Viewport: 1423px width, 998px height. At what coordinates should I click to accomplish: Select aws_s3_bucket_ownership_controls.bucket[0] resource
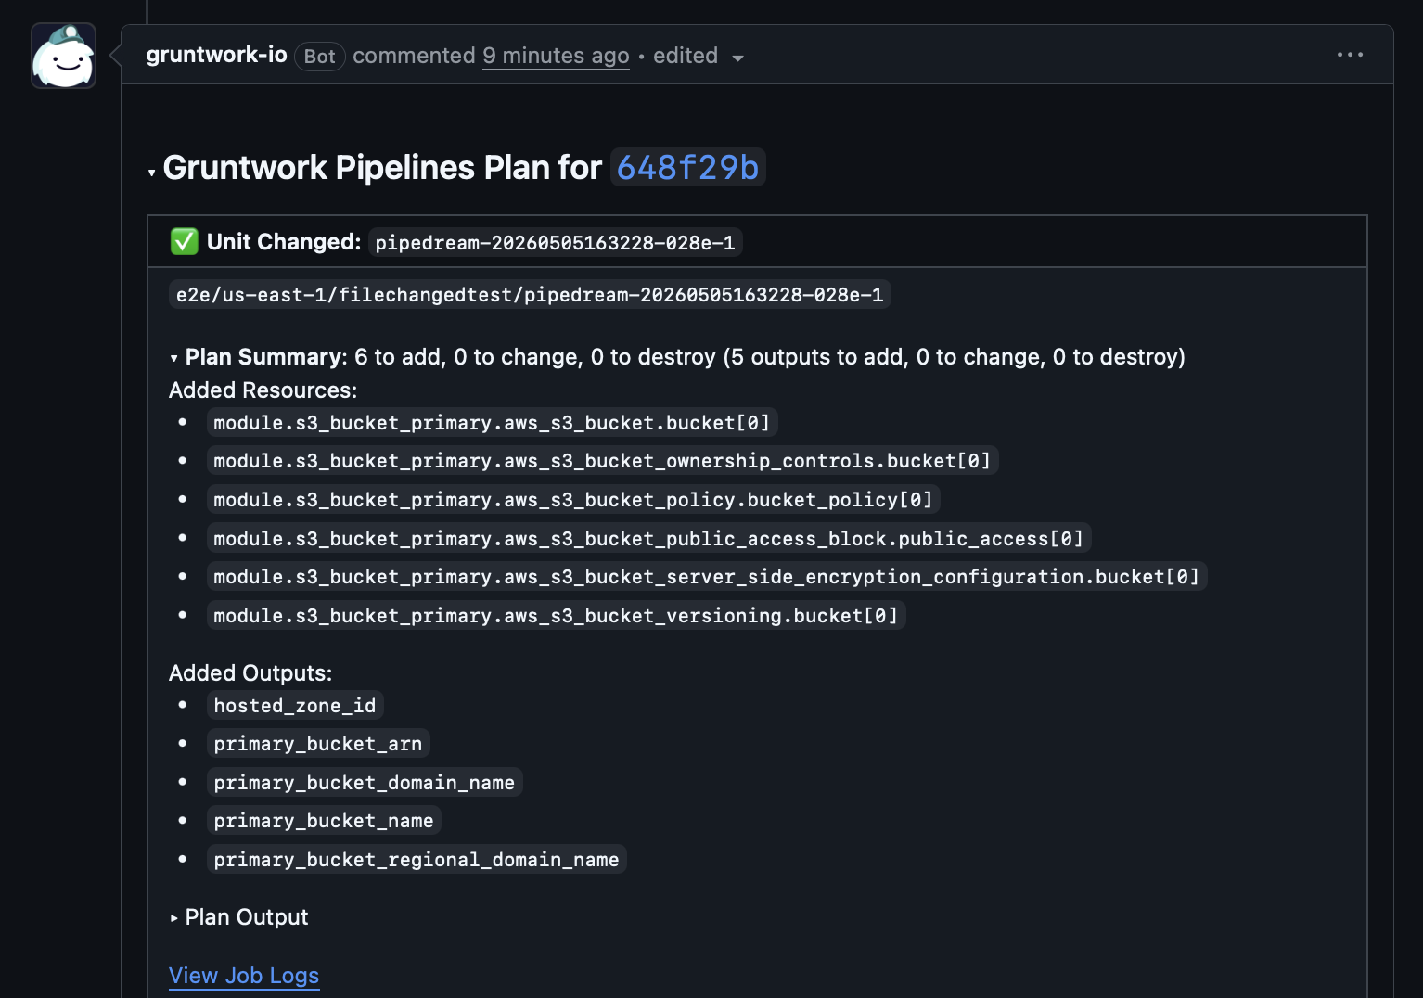602,461
